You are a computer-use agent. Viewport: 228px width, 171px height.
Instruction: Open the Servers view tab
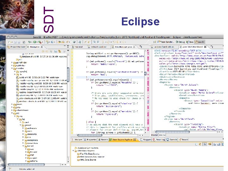103,140
